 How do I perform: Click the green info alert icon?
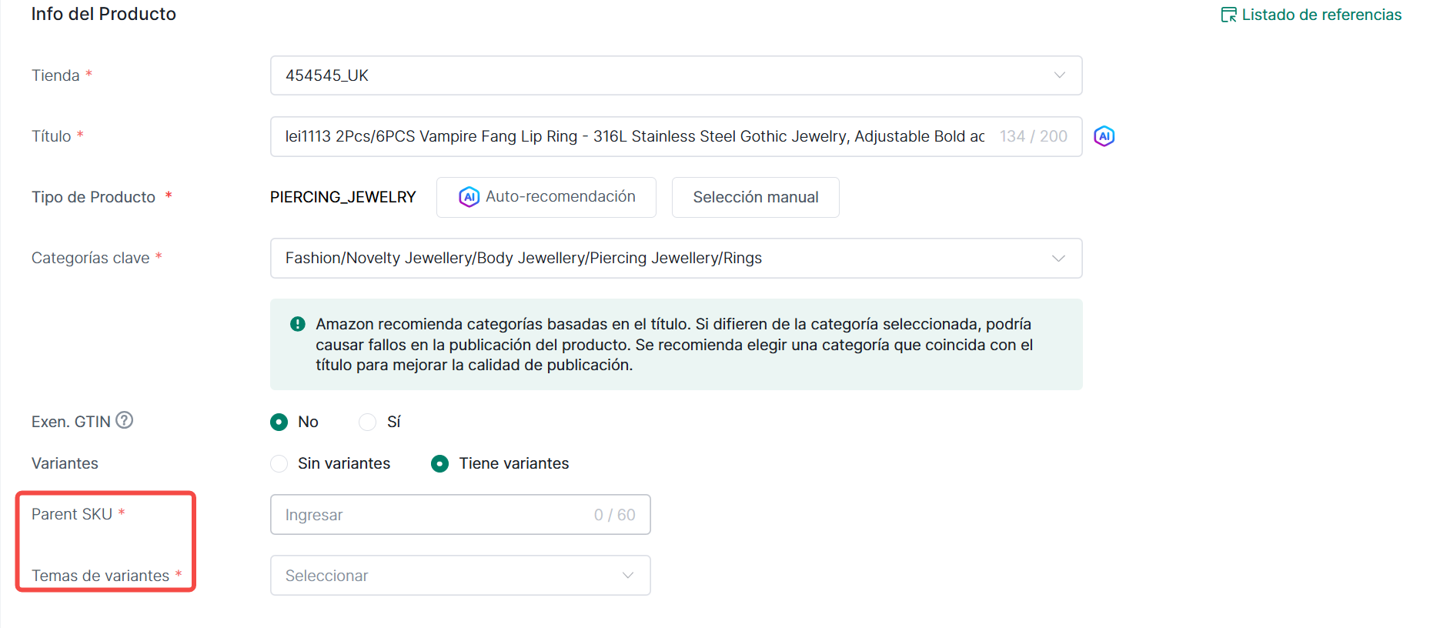click(x=298, y=324)
